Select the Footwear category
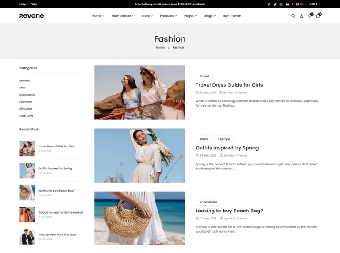Image resolution: width=340 pixels, height=253 pixels. tap(26, 102)
